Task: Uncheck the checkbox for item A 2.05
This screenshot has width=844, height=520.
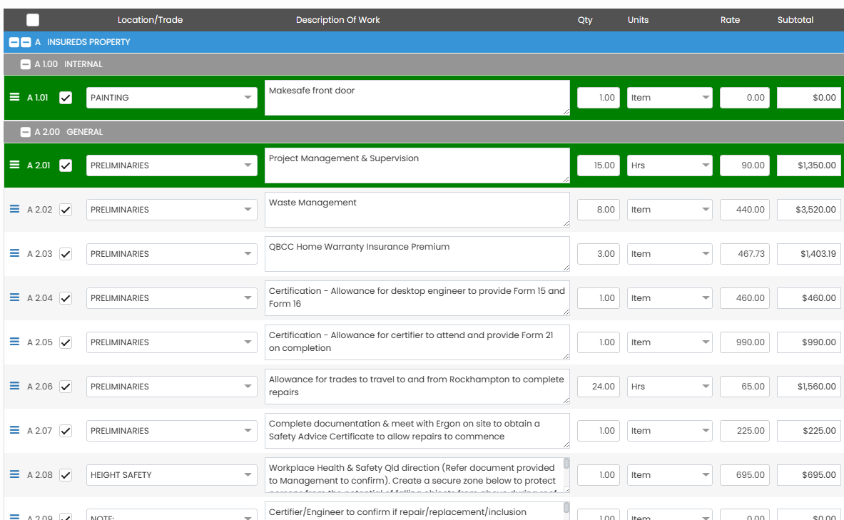Action: 66,342
